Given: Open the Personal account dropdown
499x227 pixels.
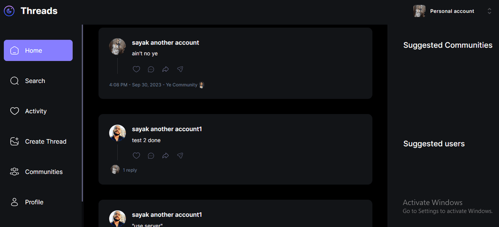Looking at the screenshot, I should (452, 11).
